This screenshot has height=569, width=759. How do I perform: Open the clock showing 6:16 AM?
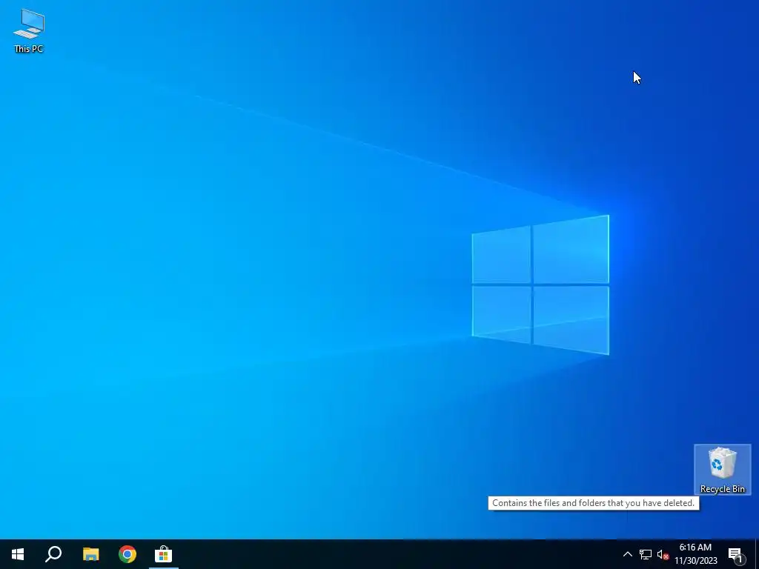[x=695, y=554]
